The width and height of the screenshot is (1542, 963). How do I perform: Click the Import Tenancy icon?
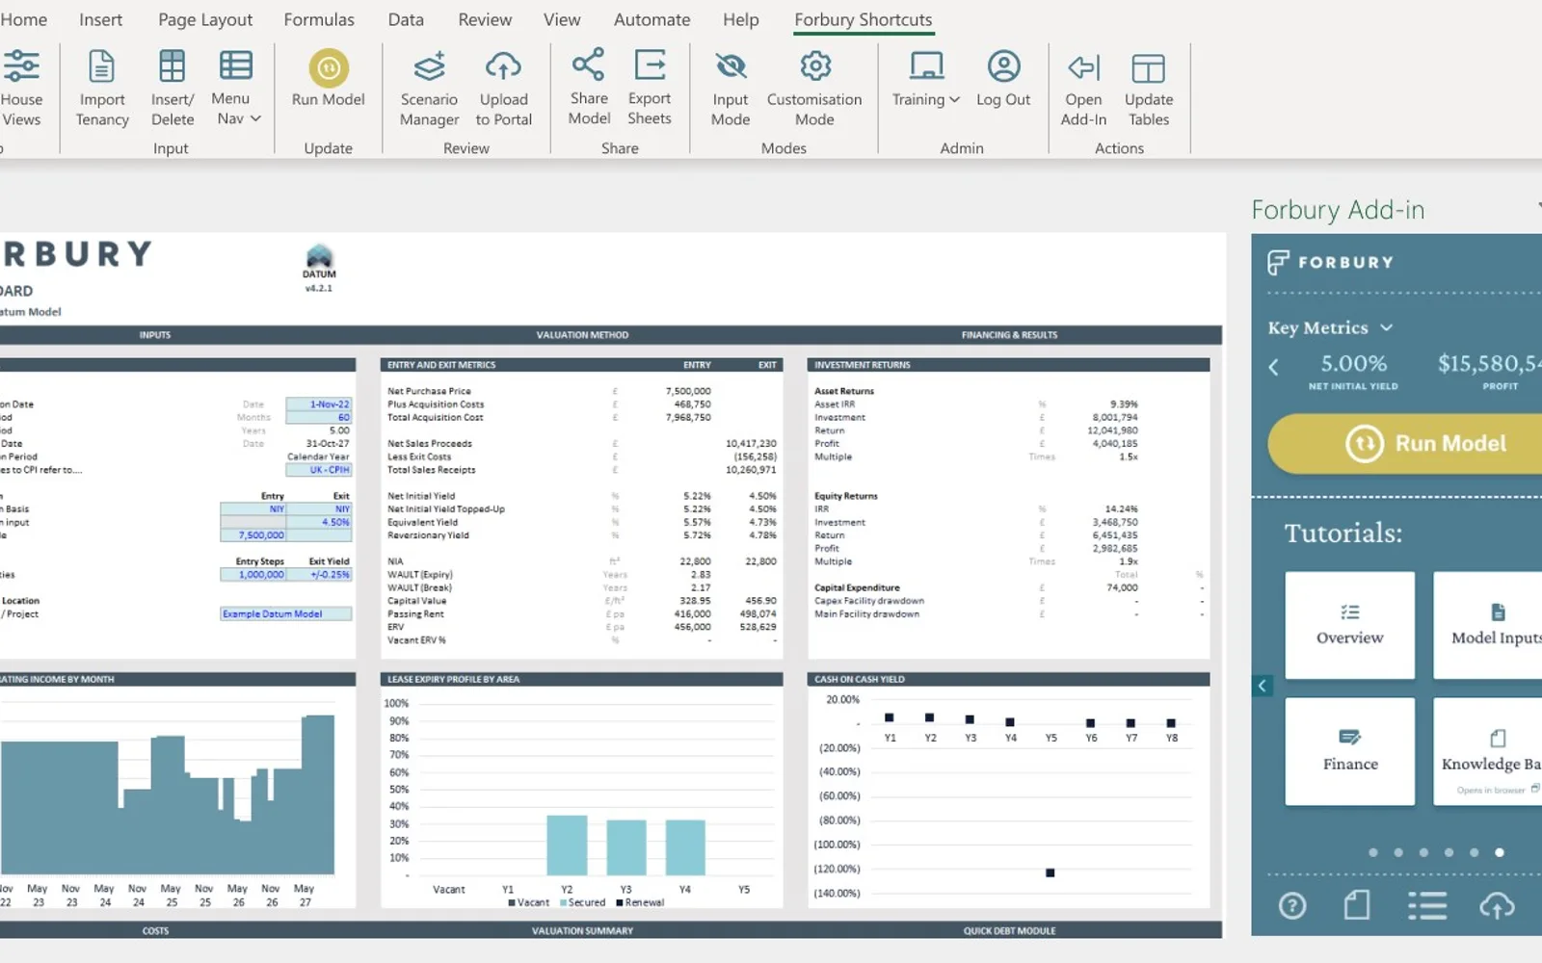coord(101,67)
